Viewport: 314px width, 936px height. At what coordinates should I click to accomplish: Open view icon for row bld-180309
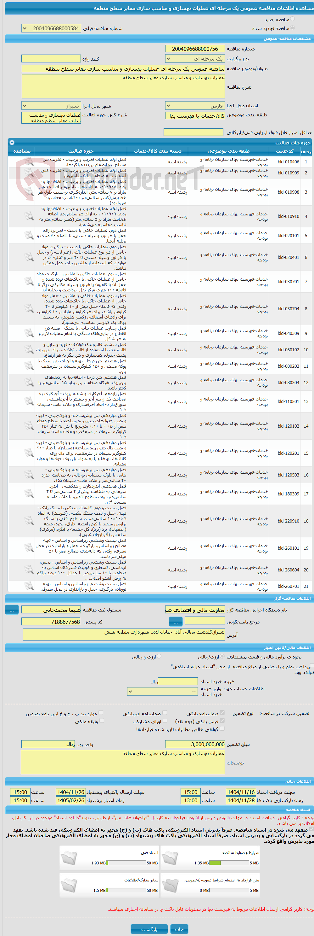pos(29,494)
